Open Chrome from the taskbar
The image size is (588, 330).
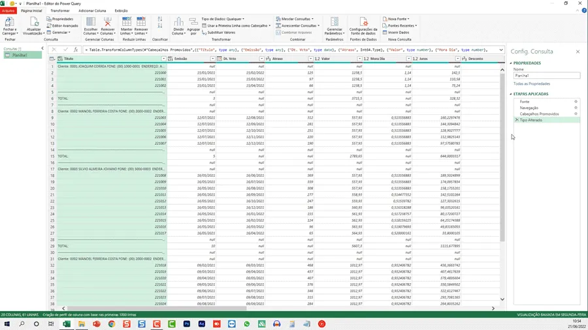coord(111,323)
